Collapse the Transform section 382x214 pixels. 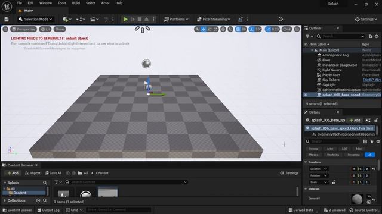[x=306, y=162]
